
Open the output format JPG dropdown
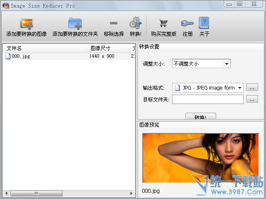coord(240,88)
